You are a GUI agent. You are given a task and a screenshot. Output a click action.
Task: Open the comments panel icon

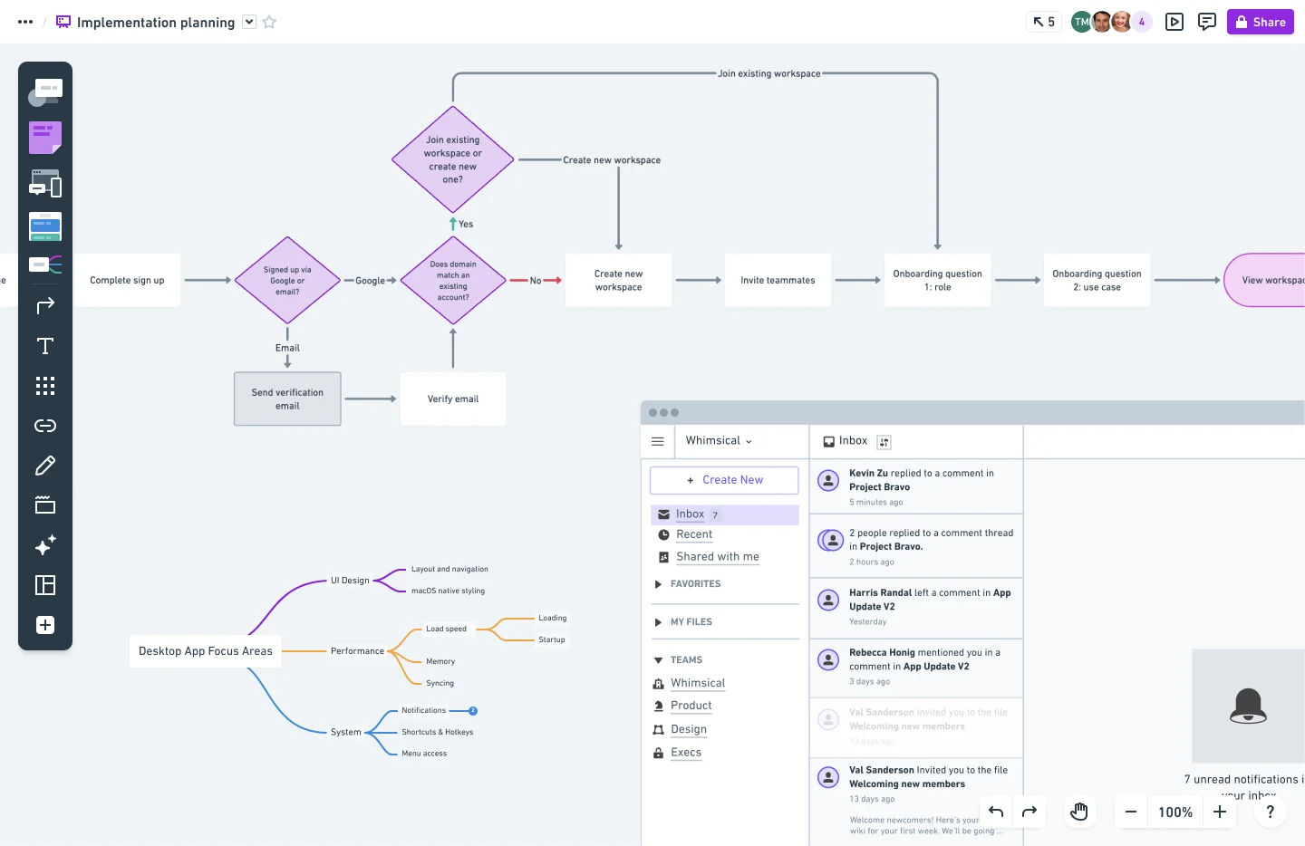coord(1206,22)
